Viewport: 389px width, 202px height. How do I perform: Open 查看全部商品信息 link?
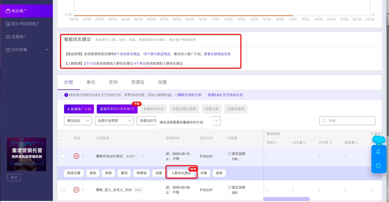pos(217,54)
